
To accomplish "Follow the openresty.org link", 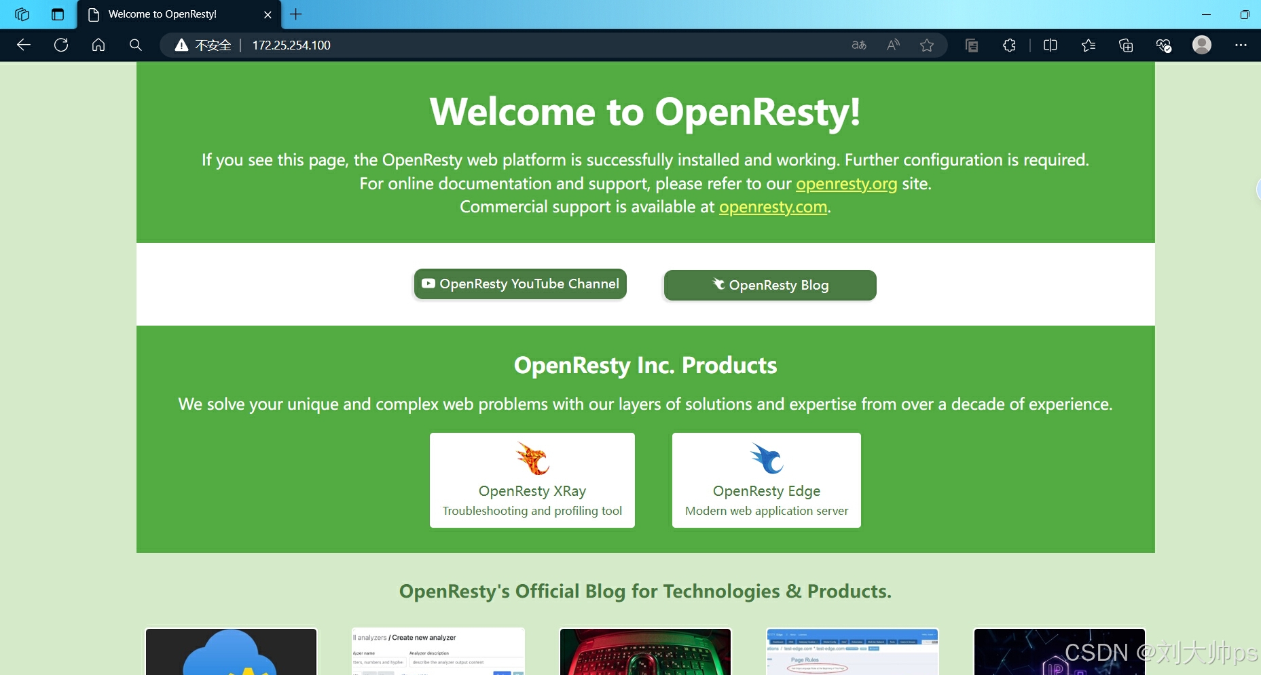I will (x=846, y=184).
